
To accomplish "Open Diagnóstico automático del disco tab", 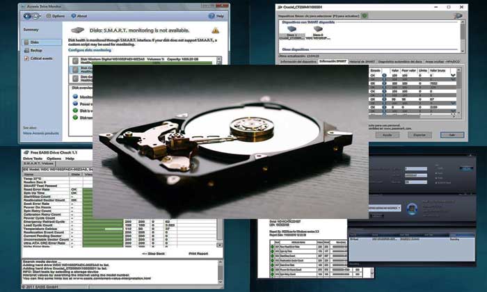I will [x=400, y=62].
